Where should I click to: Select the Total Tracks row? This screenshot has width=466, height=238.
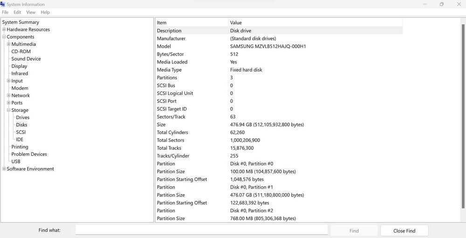(x=279, y=148)
